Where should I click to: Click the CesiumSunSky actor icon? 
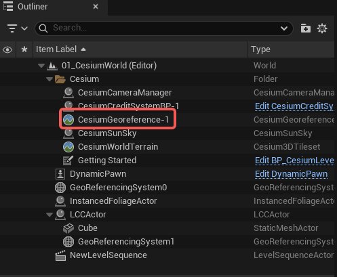[x=68, y=133]
